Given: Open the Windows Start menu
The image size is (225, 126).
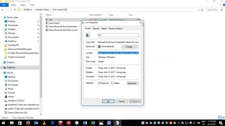Looking at the screenshot, I should 3,123.
